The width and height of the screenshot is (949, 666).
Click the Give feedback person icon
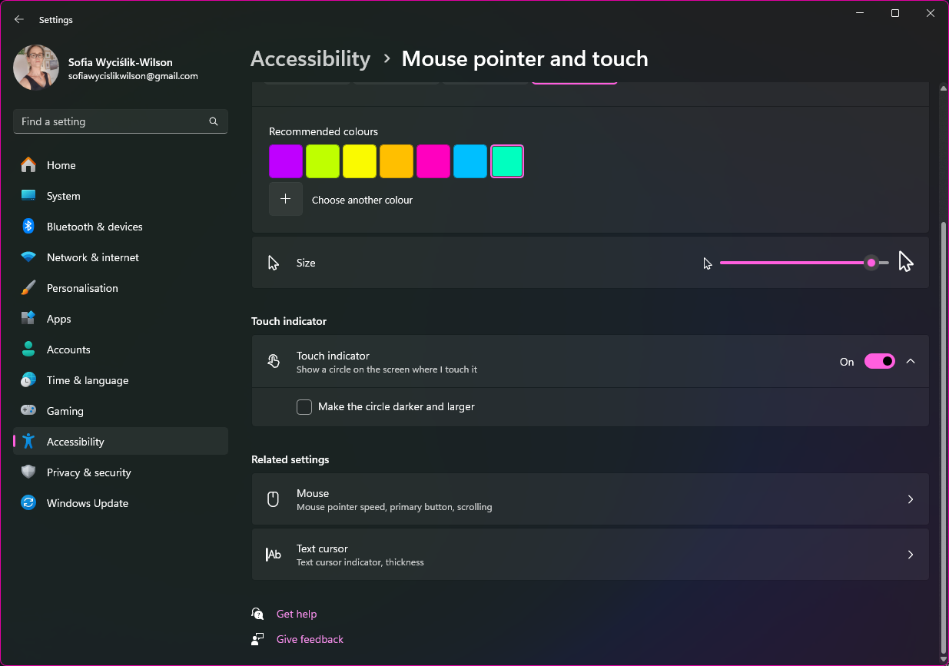click(x=257, y=639)
